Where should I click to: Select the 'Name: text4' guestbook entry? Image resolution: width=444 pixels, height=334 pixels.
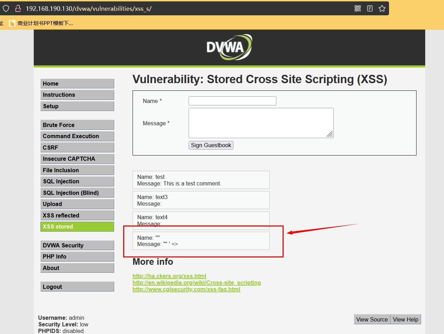tap(201, 220)
